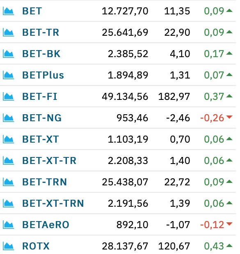Click the chart icon beside BET-TR
Screen dimensions: 240x254
click(x=9, y=32)
